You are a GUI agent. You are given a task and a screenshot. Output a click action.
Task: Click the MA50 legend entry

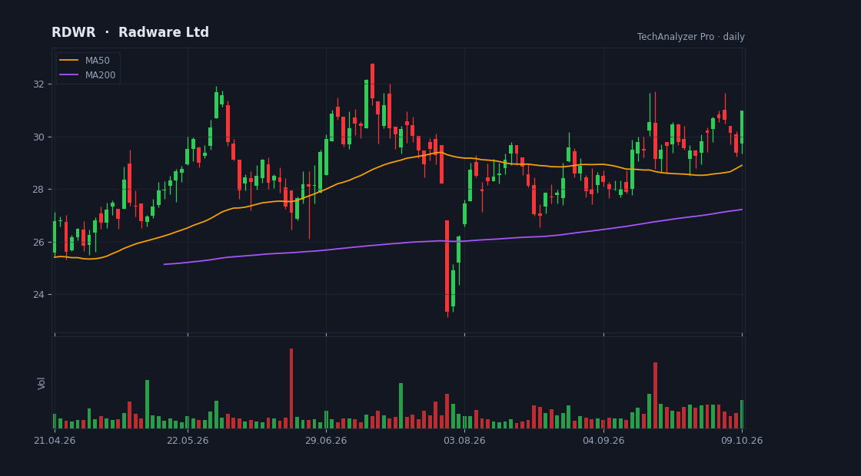pyautogui.click(x=88, y=61)
